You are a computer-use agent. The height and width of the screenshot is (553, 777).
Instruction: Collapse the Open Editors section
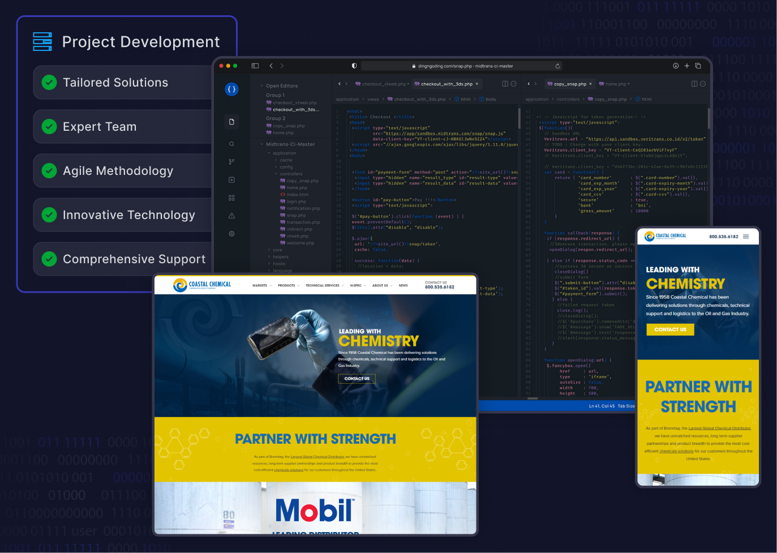click(x=261, y=86)
